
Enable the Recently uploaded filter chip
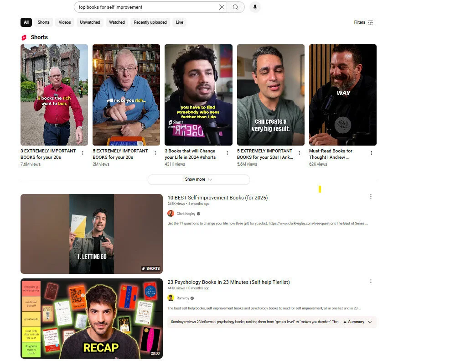click(x=150, y=22)
